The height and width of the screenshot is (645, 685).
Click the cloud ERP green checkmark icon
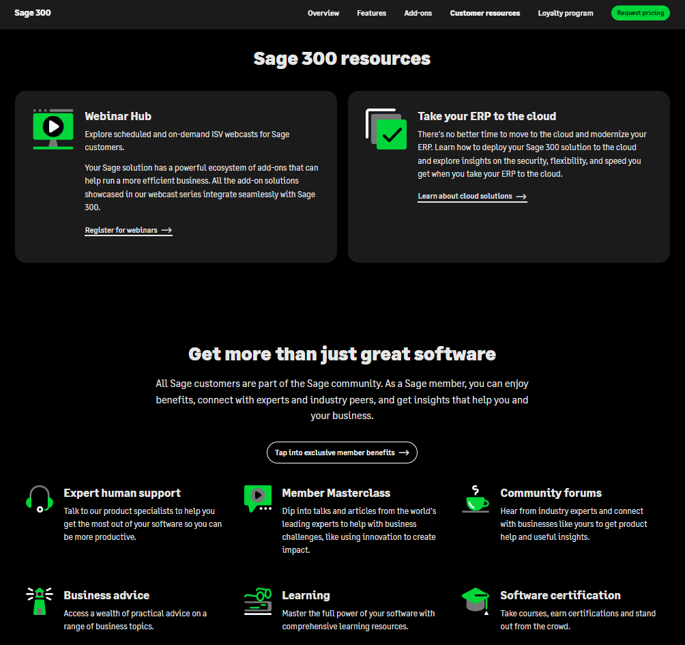pos(386,129)
